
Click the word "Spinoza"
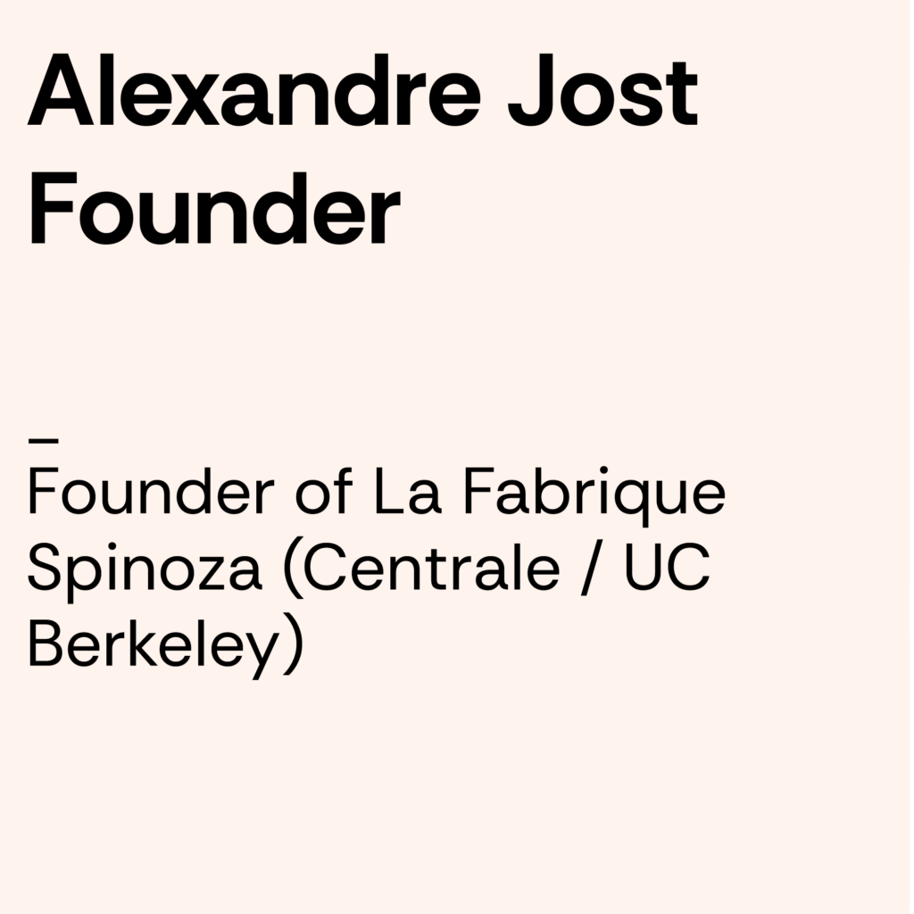145,571
